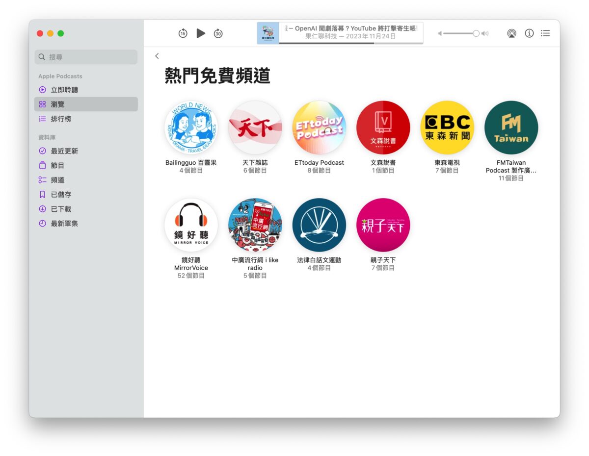Screen dimensions: 589x456
Task: Click the 已下載 download arrow icon
Action: [x=42, y=209]
